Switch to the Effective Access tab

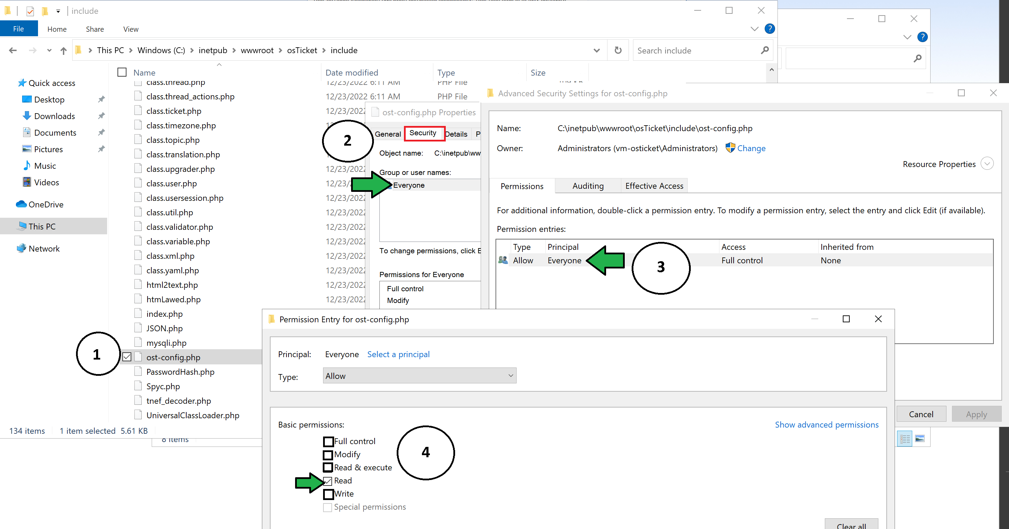click(654, 186)
